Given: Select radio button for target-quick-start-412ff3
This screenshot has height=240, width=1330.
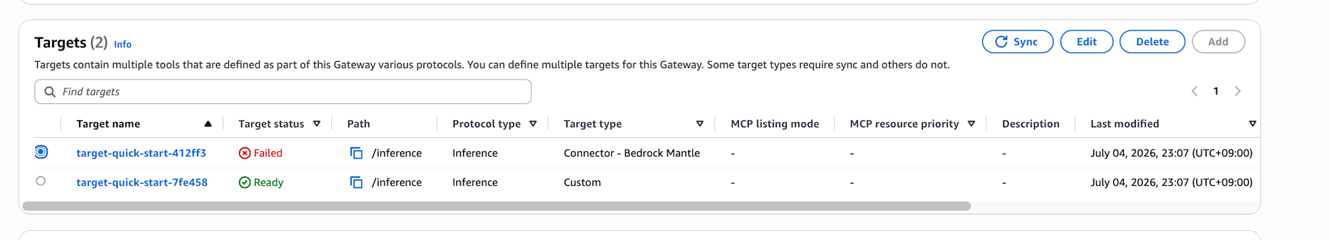Looking at the screenshot, I should (x=41, y=152).
